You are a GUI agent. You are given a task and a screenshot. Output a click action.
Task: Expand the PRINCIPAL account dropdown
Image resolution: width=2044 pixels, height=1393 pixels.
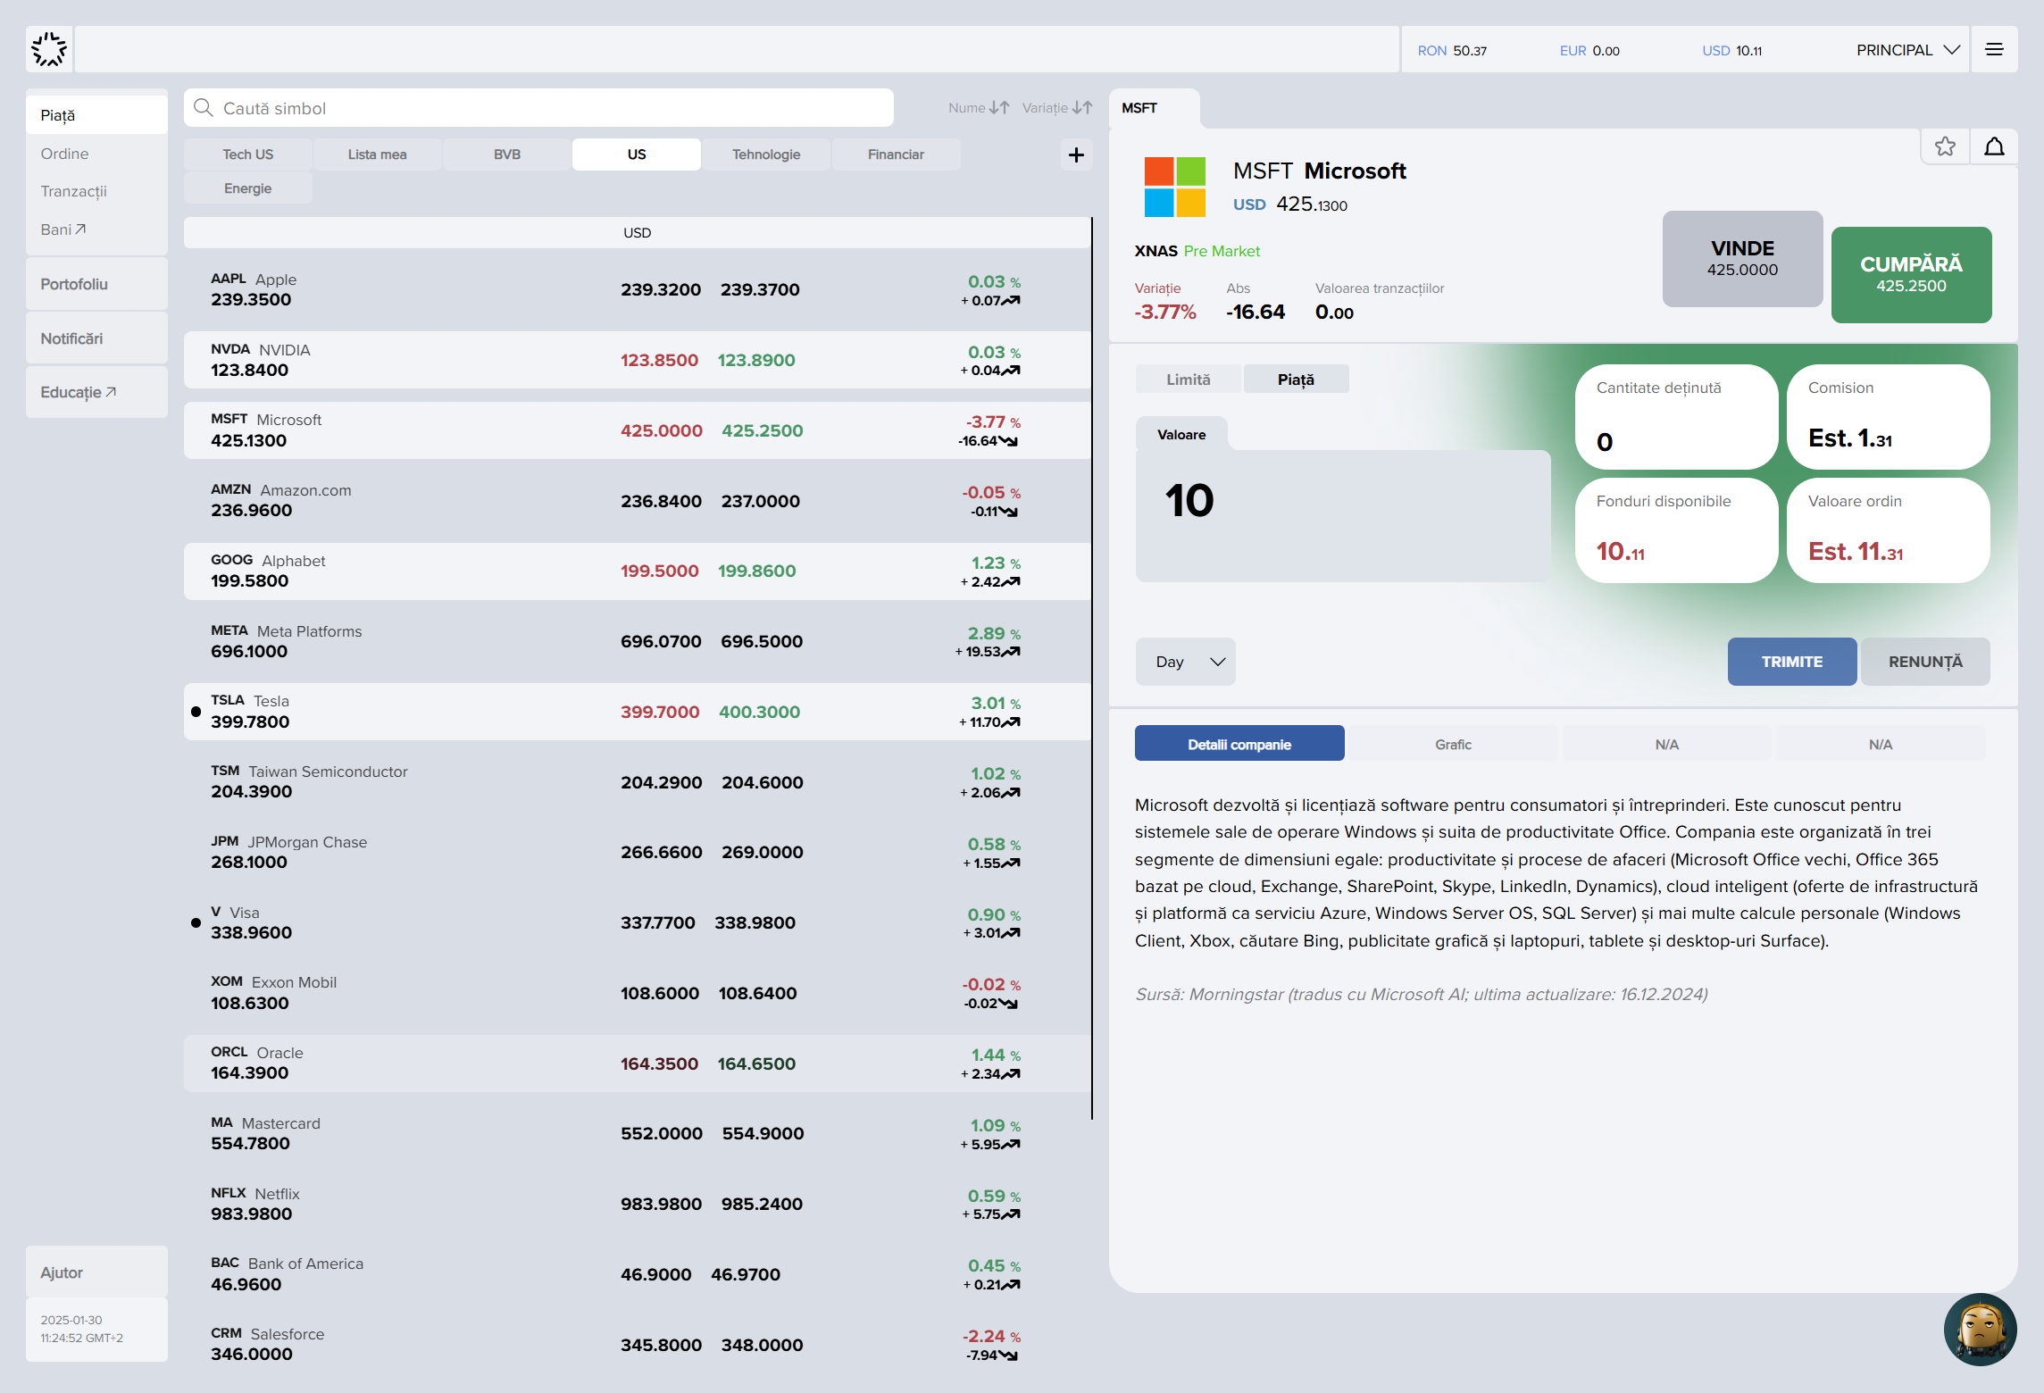pyautogui.click(x=1907, y=50)
